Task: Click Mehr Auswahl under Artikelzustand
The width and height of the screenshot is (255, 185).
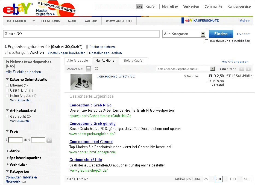Action: (21, 121)
